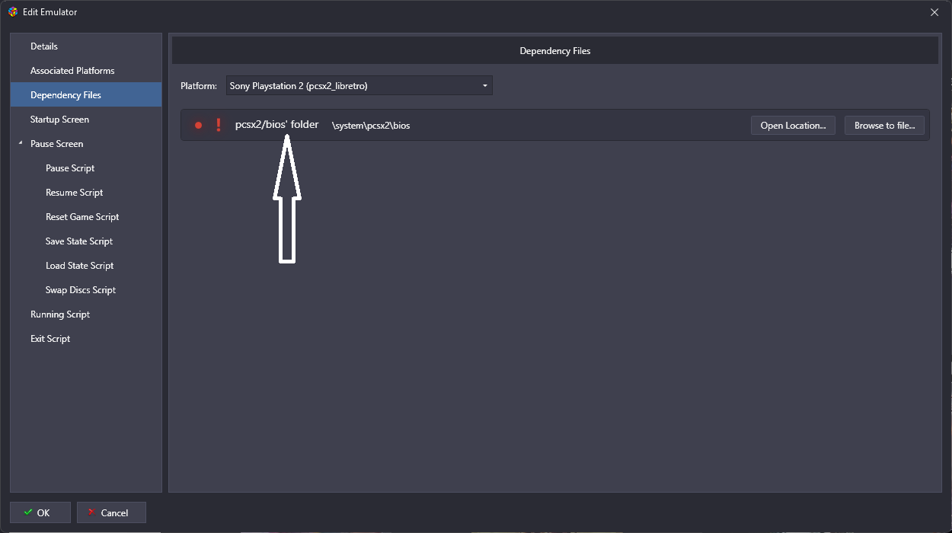Open the Platform dropdown list
This screenshot has width=952, height=533.
click(x=359, y=86)
